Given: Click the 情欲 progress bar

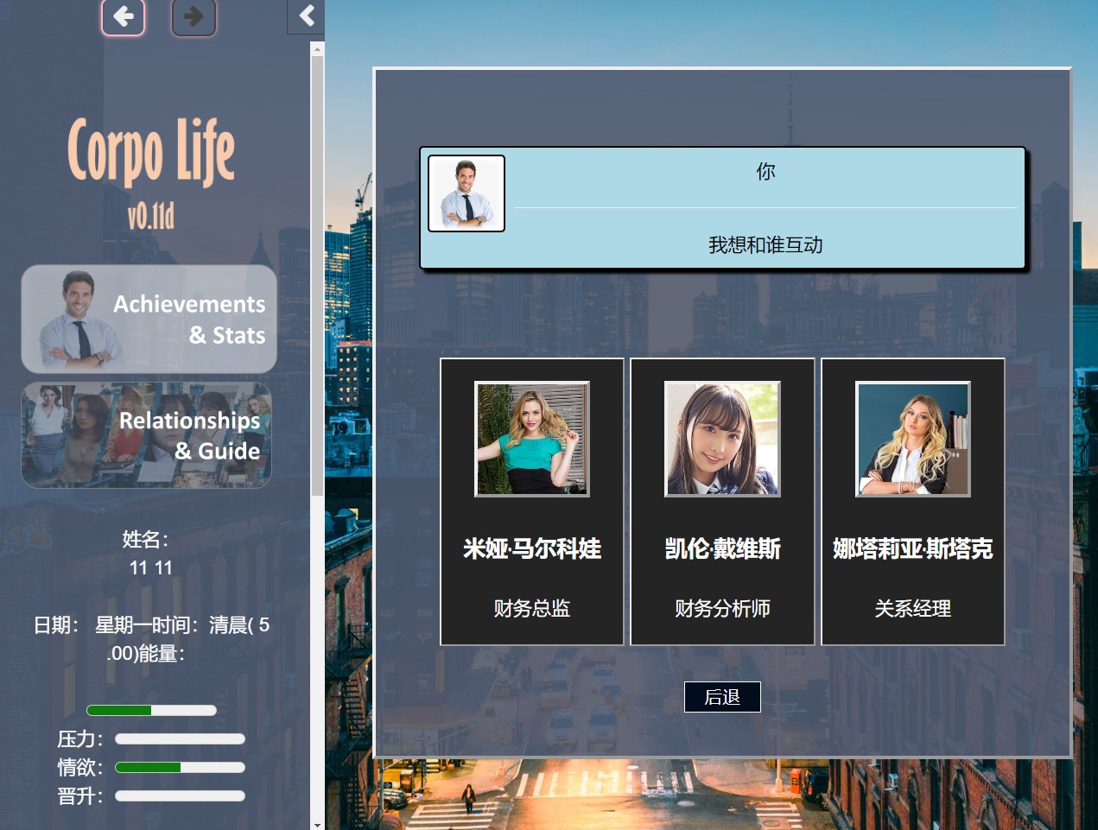Looking at the screenshot, I should pyautogui.click(x=180, y=767).
